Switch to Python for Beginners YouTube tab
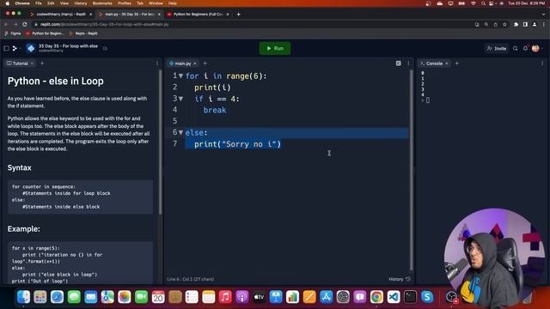The width and height of the screenshot is (550, 309). click(199, 15)
